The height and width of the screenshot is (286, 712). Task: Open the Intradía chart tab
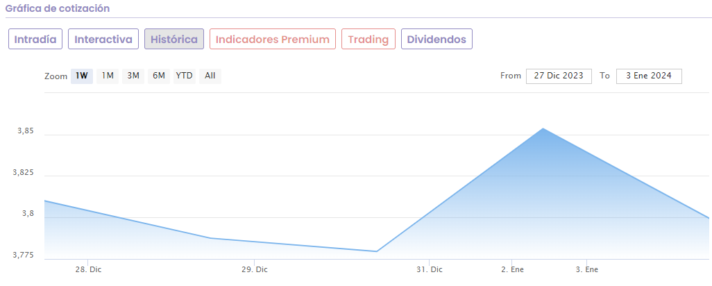point(36,40)
